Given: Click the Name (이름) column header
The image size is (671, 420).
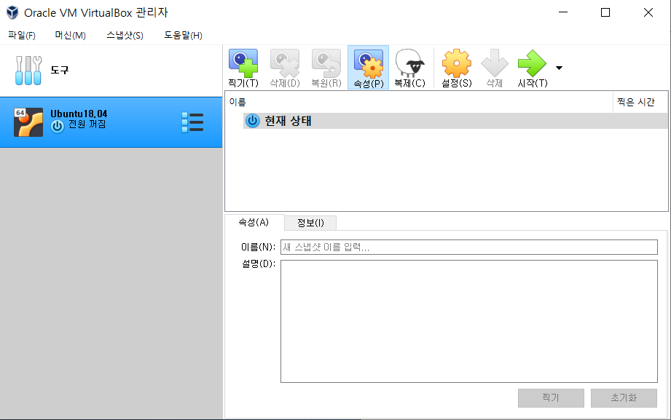Looking at the screenshot, I should coord(419,102).
